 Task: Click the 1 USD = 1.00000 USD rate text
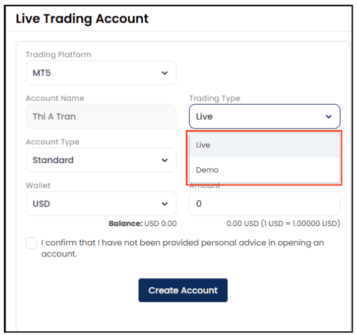(300, 224)
